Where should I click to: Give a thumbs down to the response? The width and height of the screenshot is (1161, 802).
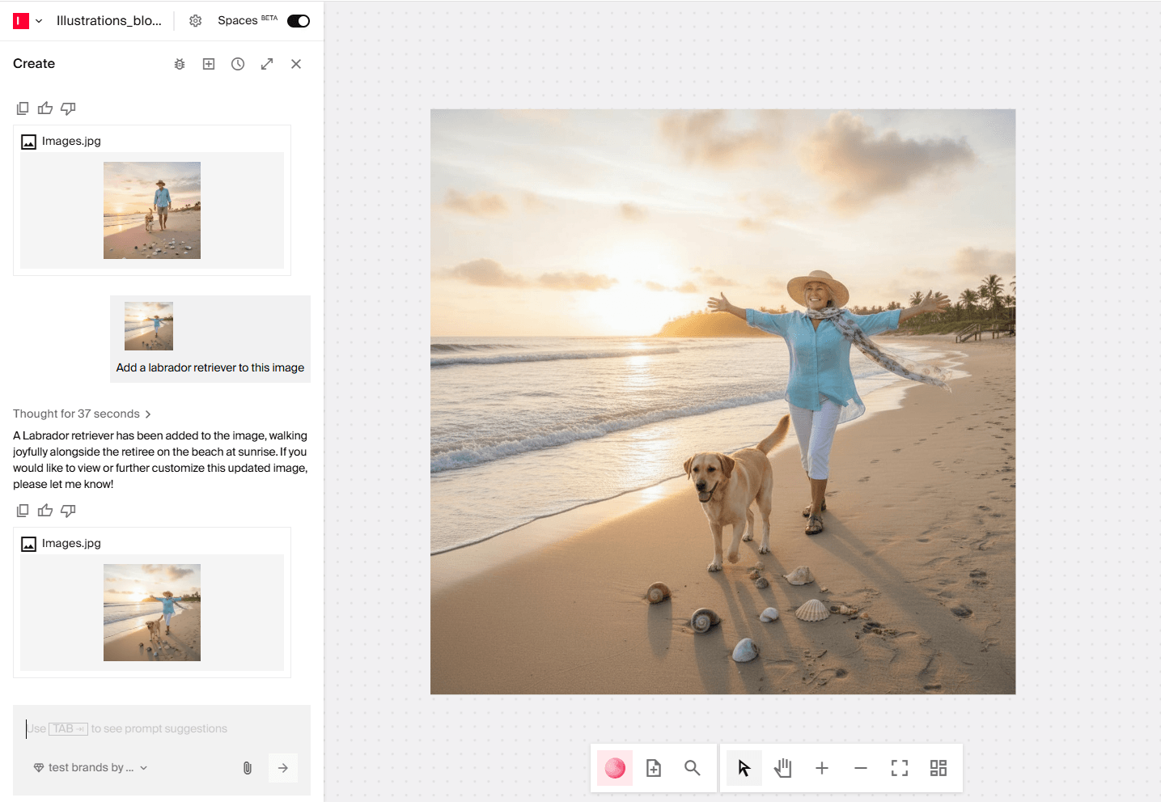coord(68,510)
